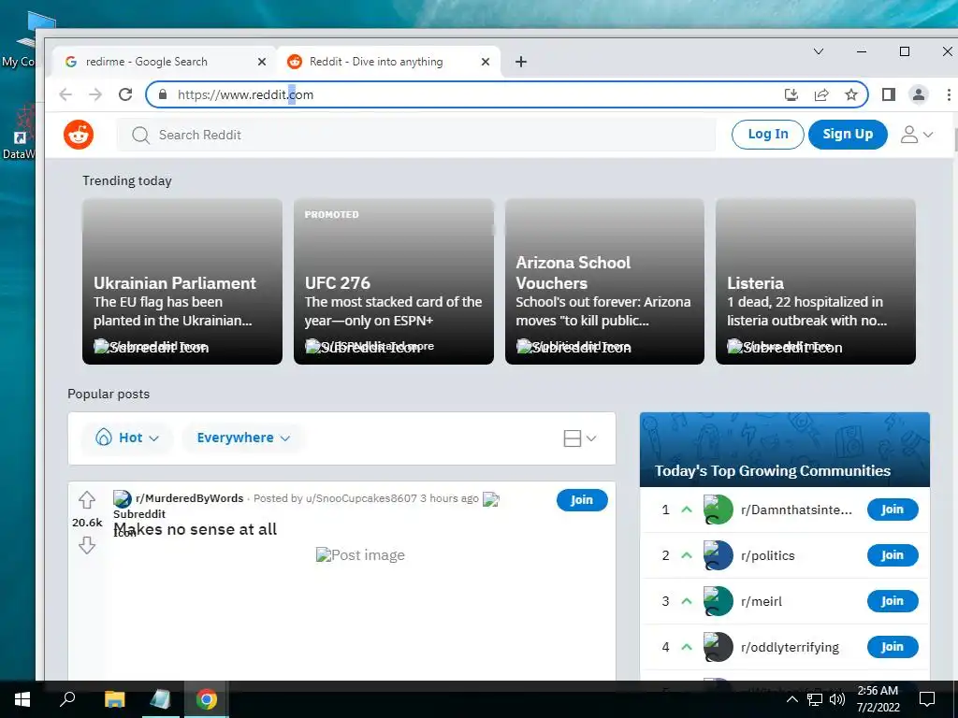Open the r/MurderedByWords subreddit icon
The height and width of the screenshot is (718, 958).
click(x=123, y=499)
